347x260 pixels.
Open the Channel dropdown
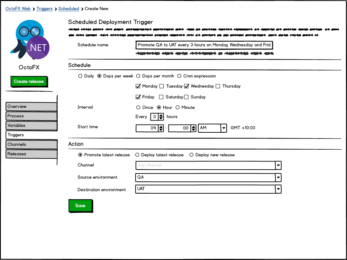[x=278, y=165]
